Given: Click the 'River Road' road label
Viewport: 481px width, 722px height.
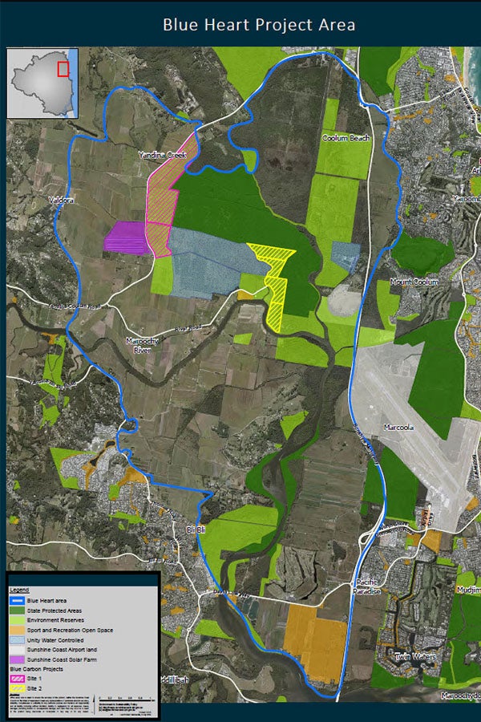Looking at the screenshot, I should tap(188, 328).
